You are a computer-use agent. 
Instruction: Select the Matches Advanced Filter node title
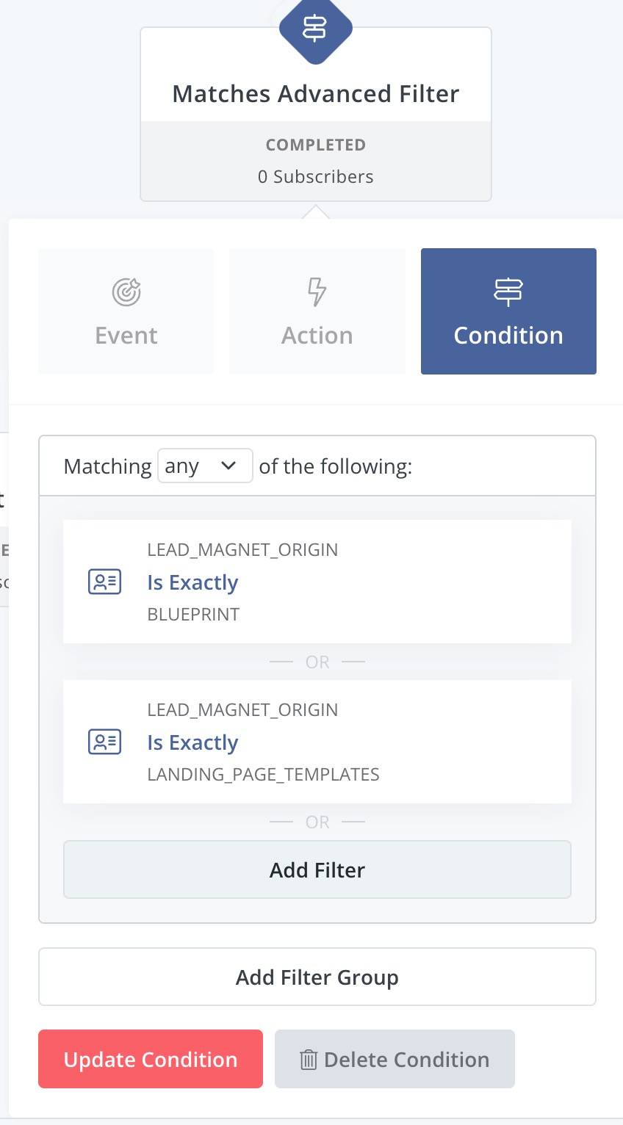coord(316,94)
